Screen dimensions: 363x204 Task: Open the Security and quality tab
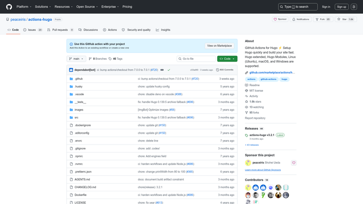click(x=136, y=30)
